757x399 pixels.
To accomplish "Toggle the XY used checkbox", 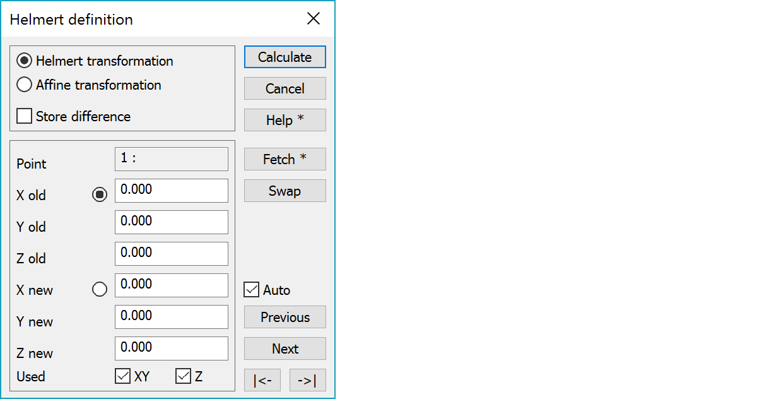I will click(122, 377).
